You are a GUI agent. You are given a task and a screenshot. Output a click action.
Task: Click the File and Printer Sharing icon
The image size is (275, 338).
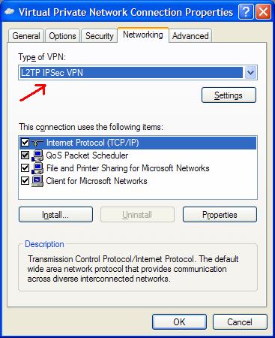click(x=37, y=168)
